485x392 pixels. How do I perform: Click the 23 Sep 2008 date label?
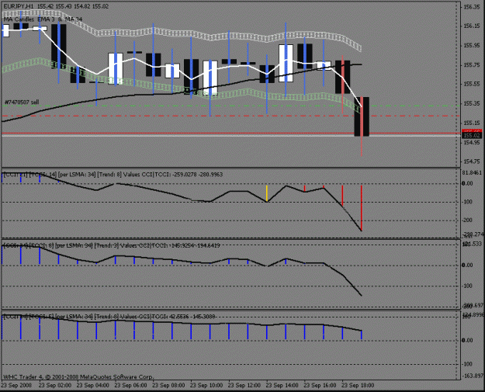[16, 385]
